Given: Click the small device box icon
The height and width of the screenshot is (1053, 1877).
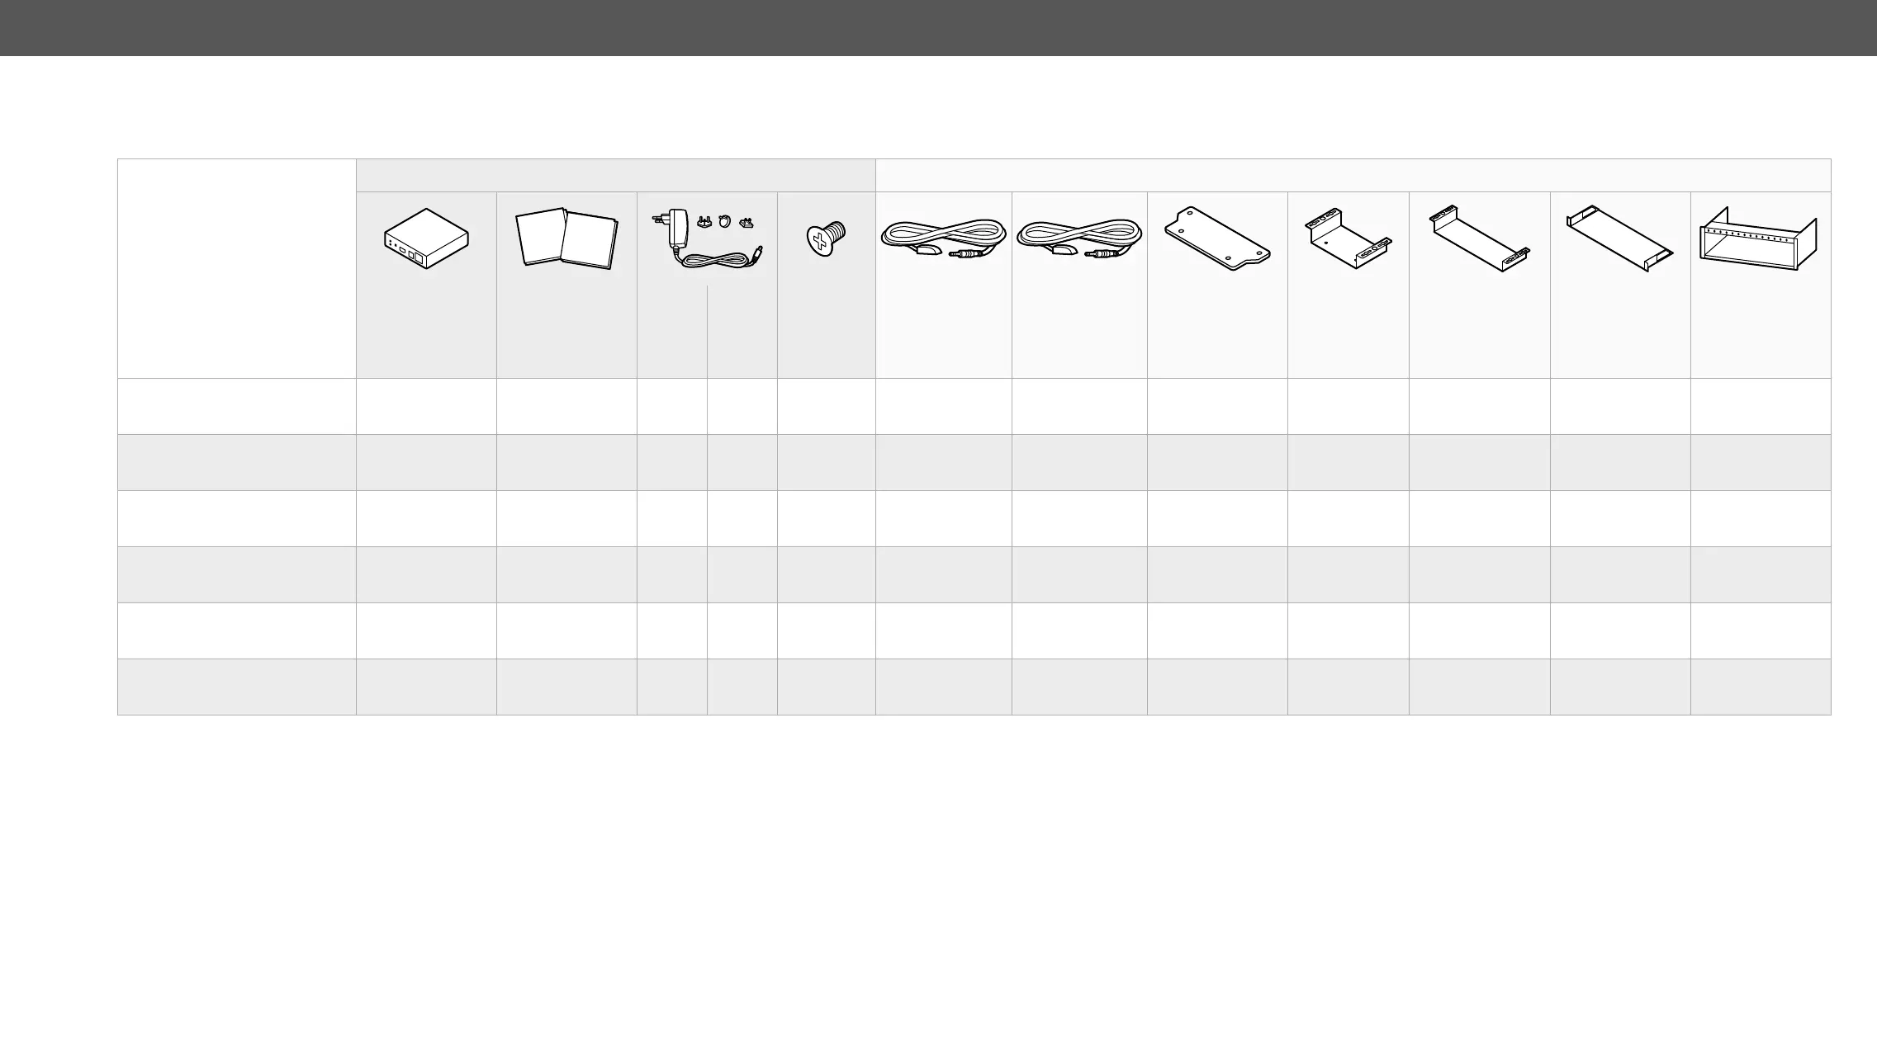Looking at the screenshot, I should click(426, 239).
